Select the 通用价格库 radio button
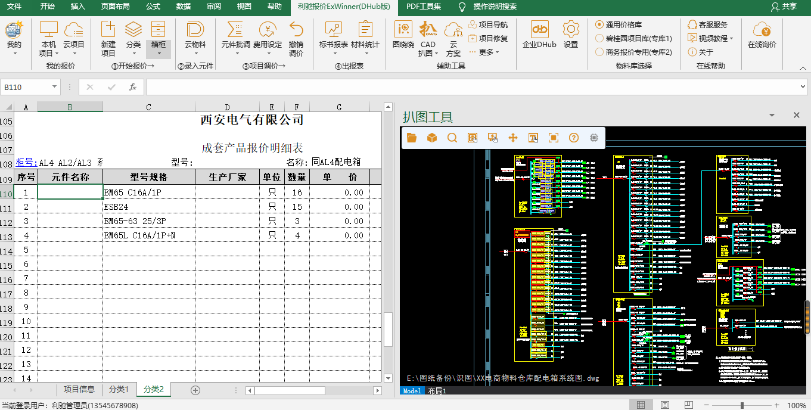 click(x=599, y=24)
